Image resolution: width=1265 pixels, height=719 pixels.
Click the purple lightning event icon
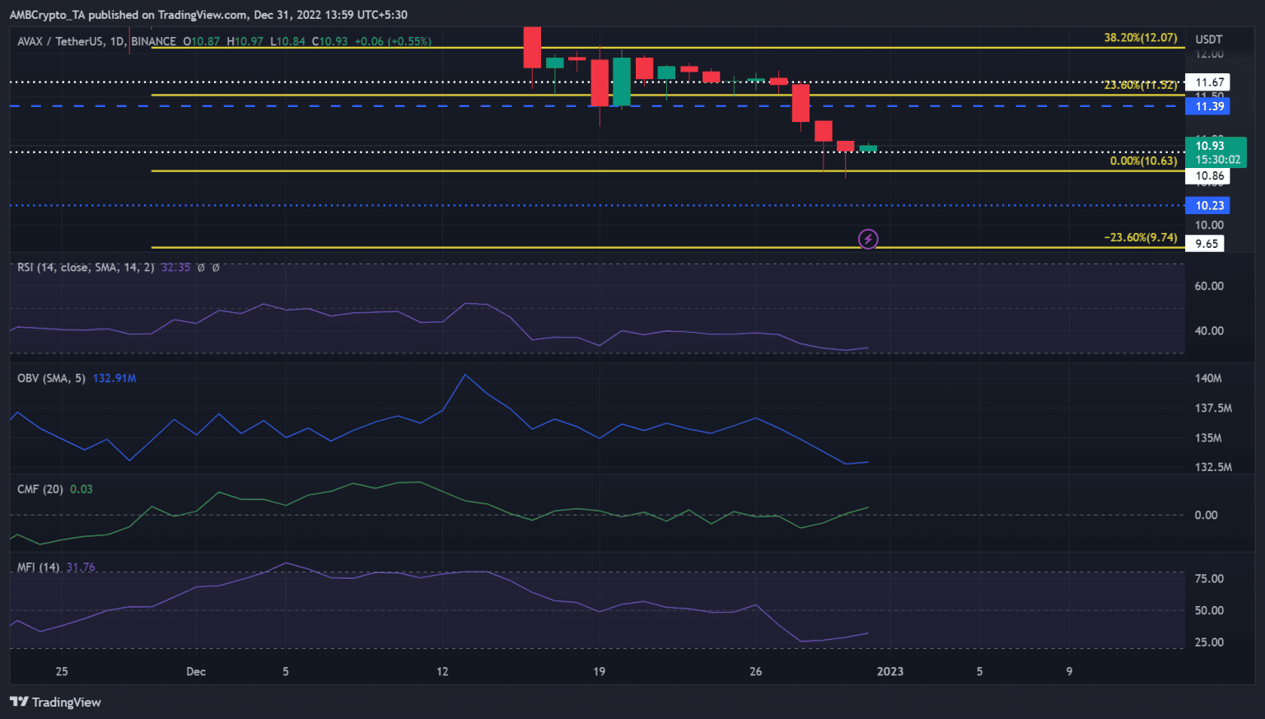pyautogui.click(x=868, y=239)
